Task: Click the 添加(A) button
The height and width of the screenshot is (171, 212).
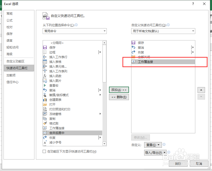Action: click(119, 90)
